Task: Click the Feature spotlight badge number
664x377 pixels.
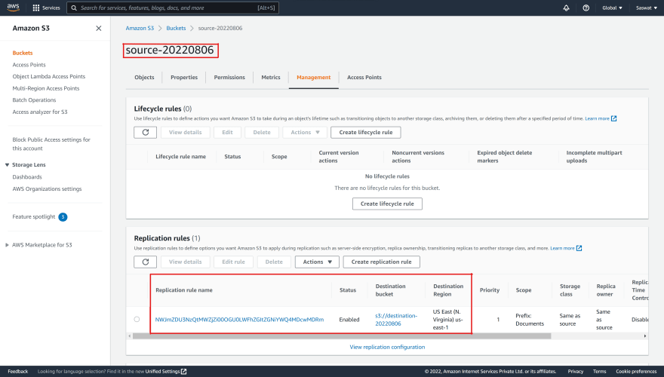Action: click(x=63, y=217)
